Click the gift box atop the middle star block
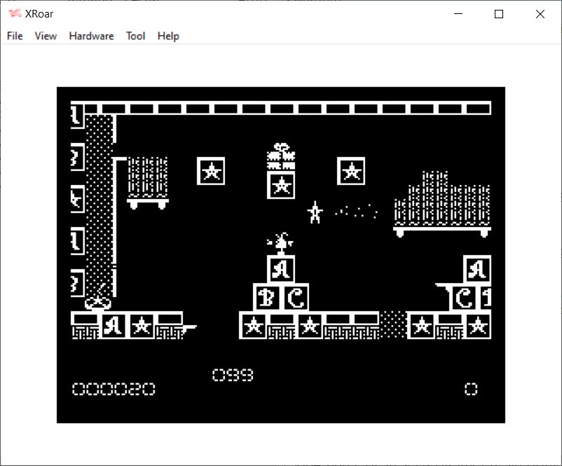 click(x=281, y=157)
